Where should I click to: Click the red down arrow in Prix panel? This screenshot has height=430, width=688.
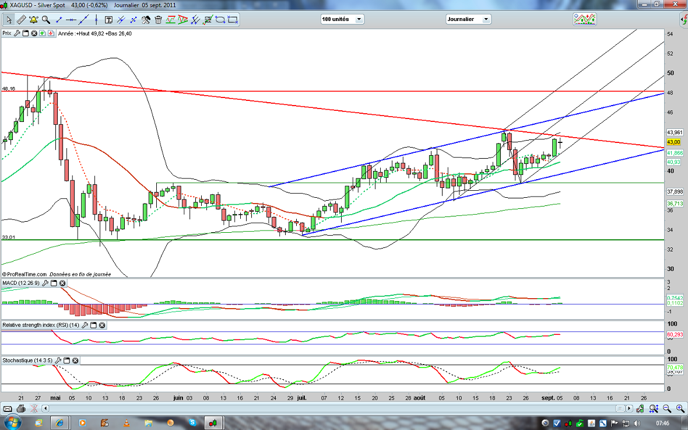point(51,33)
